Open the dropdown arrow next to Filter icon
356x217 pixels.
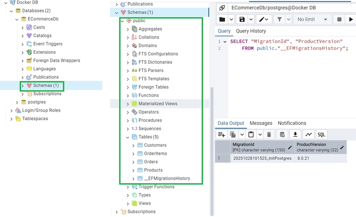(x=288, y=20)
